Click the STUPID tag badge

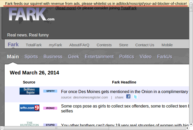(x=50, y=125)
